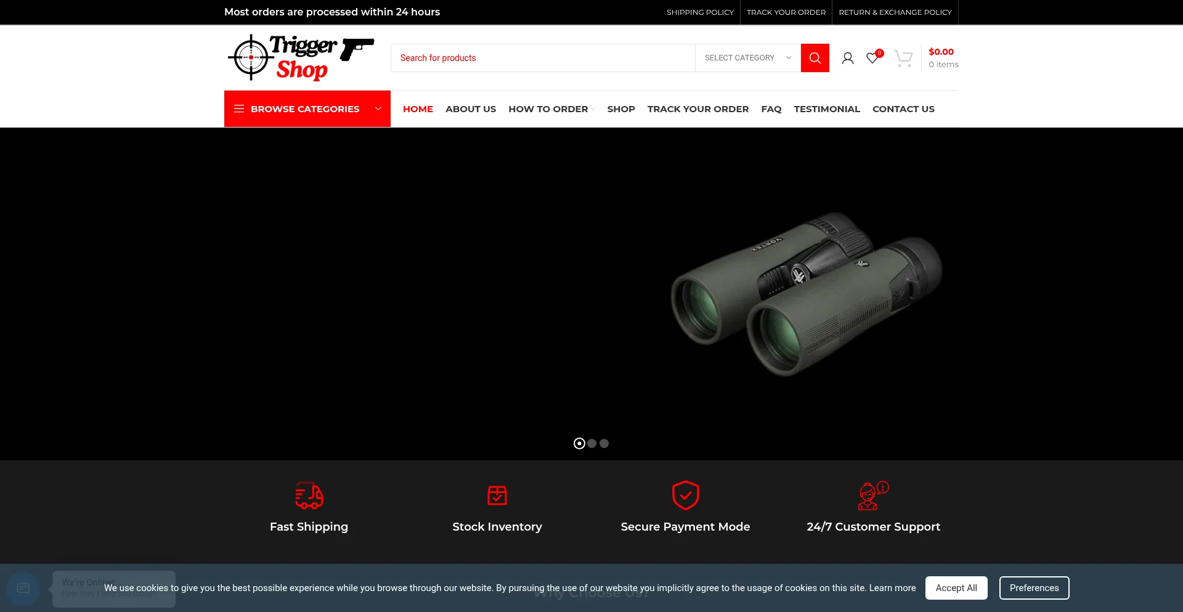Image resolution: width=1183 pixels, height=612 pixels.
Task: Click the Fast Shipping truck icon
Action: pyautogui.click(x=309, y=496)
